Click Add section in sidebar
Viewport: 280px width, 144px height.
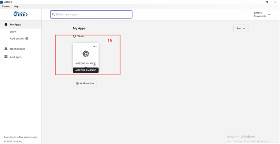coord(17,38)
